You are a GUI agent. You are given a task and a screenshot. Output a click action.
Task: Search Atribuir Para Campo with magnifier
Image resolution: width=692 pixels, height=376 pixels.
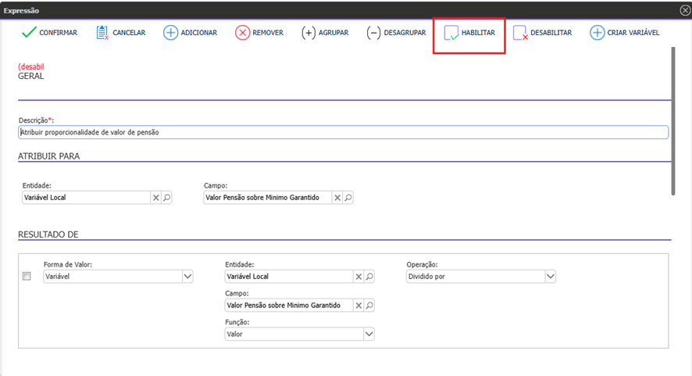348,198
